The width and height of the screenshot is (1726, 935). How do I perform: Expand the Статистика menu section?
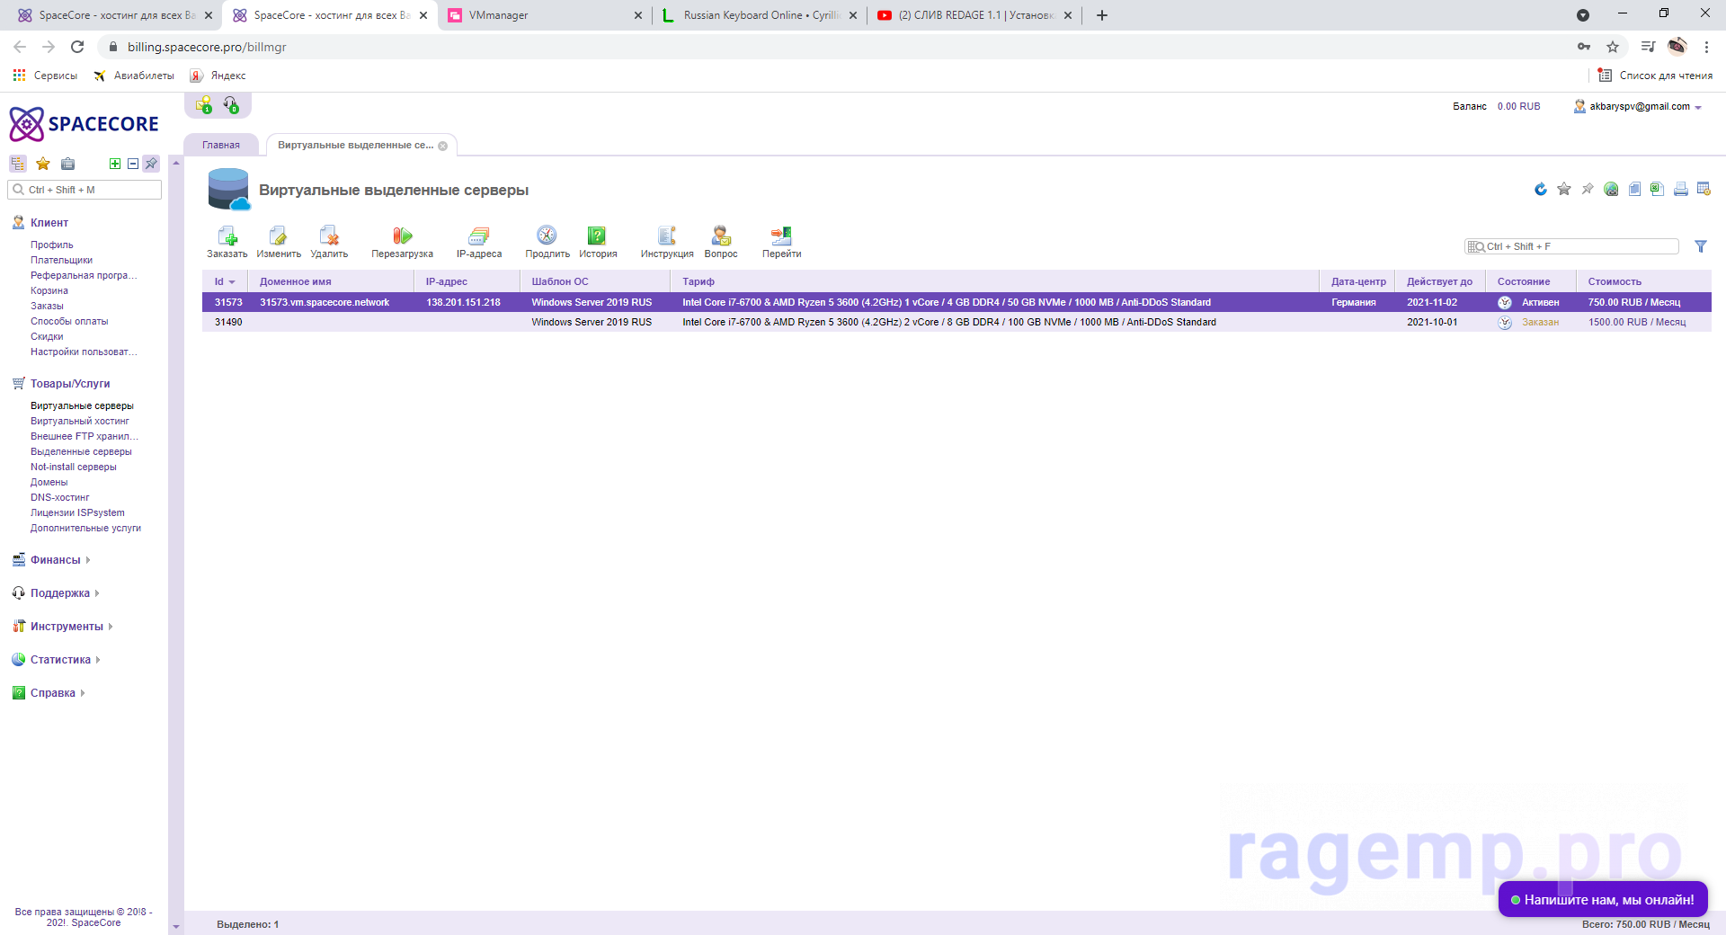tap(60, 660)
